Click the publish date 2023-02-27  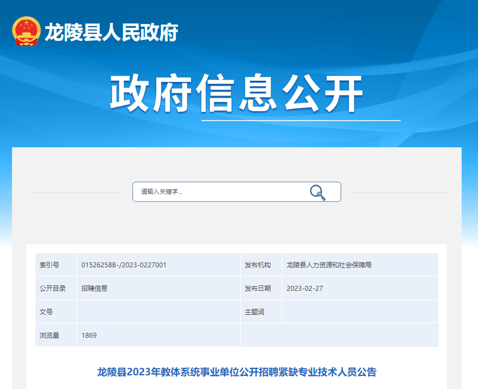[x=305, y=289]
